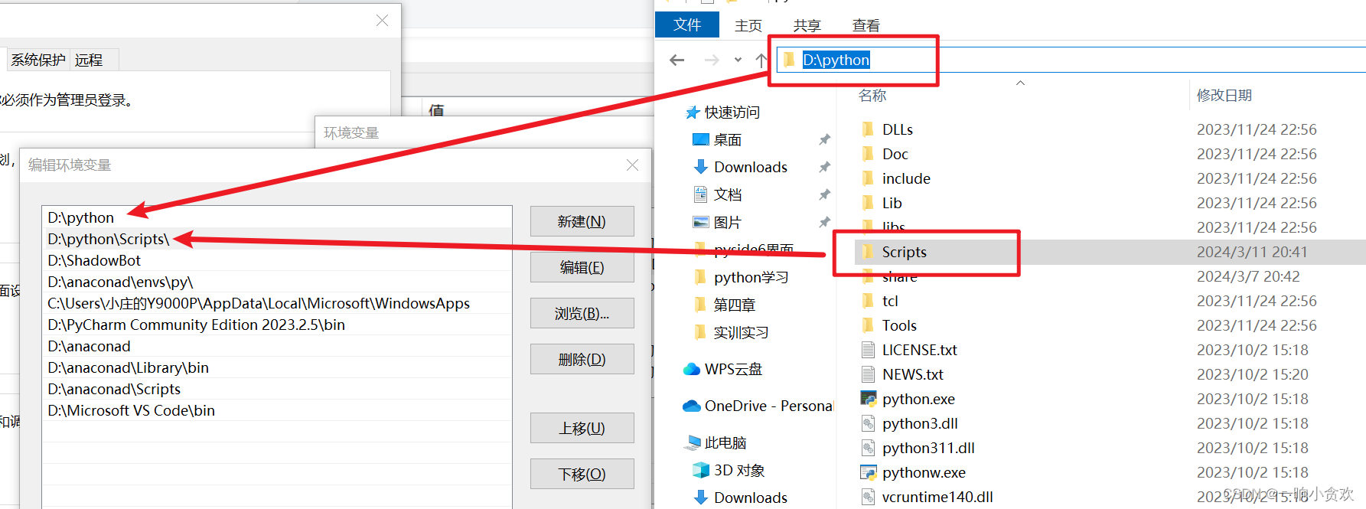1366x509 pixels.
Task: Click the pin icon next to 图片
Action: click(824, 222)
